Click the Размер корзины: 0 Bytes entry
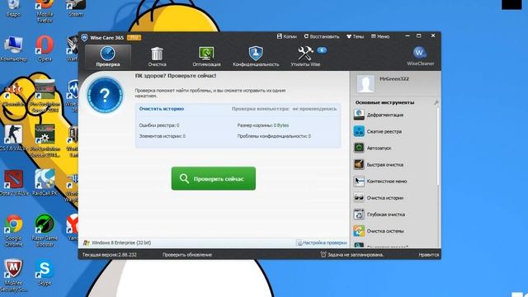Screen dimensions: 528x297 click(263, 125)
